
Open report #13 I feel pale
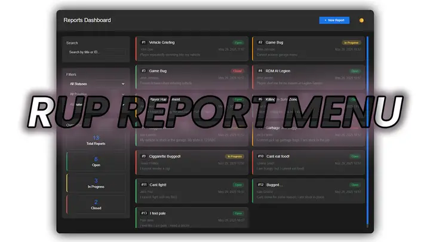pyautogui.click(x=192, y=218)
